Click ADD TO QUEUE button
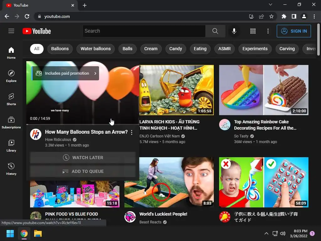Image resolution: width=321 pixels, height=241 pixels. click(x=83, y=171)
